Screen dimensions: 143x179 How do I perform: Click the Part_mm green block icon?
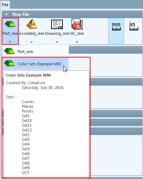coord(10,24)
